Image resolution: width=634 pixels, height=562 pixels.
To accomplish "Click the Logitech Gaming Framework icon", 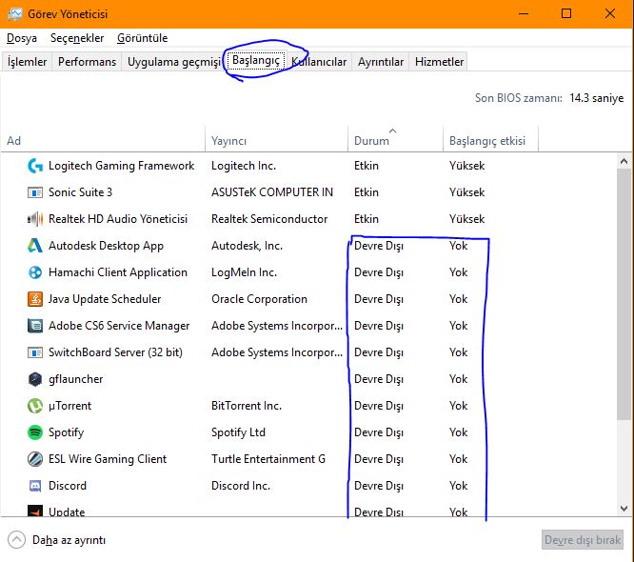I will tap(35, 166).
